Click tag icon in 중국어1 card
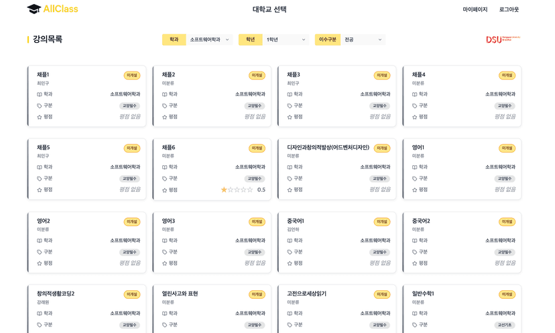Image resolution: width=555 pixels, height=333 pixels. click(x=290, y=252)
